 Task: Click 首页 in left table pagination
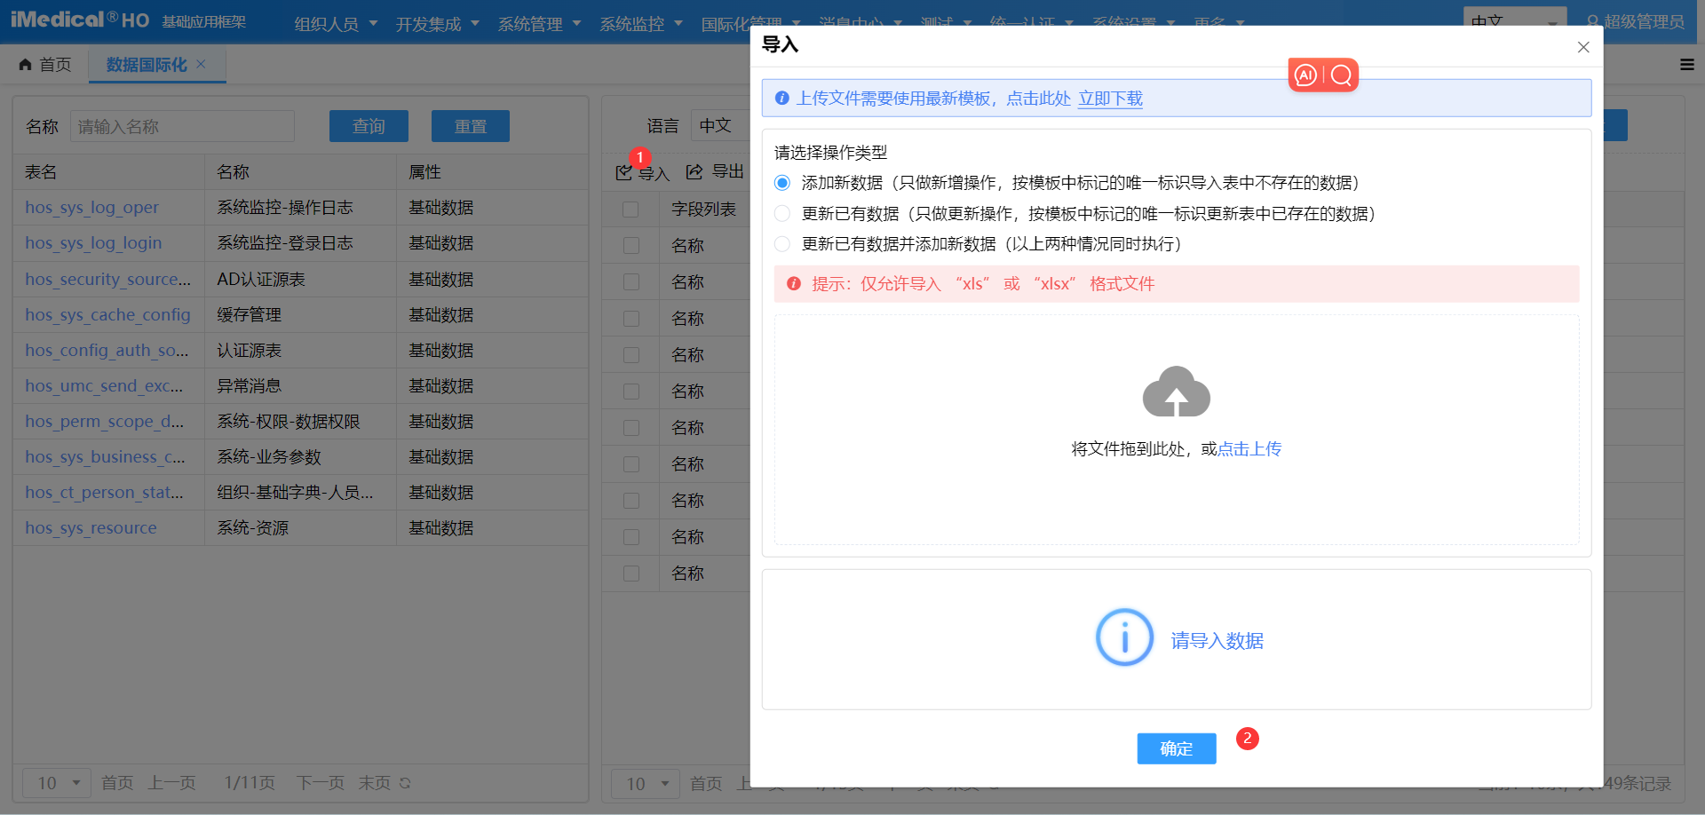coord(117,783)
